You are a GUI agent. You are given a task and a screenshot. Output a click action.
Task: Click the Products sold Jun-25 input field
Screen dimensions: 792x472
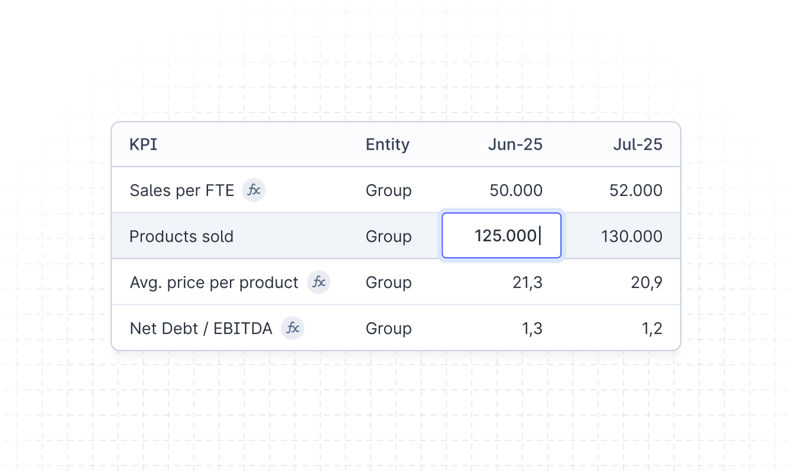(x=501, y=236)
